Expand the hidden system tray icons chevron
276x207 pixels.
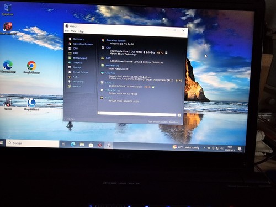pyautogui.click(x=204, y=148)
